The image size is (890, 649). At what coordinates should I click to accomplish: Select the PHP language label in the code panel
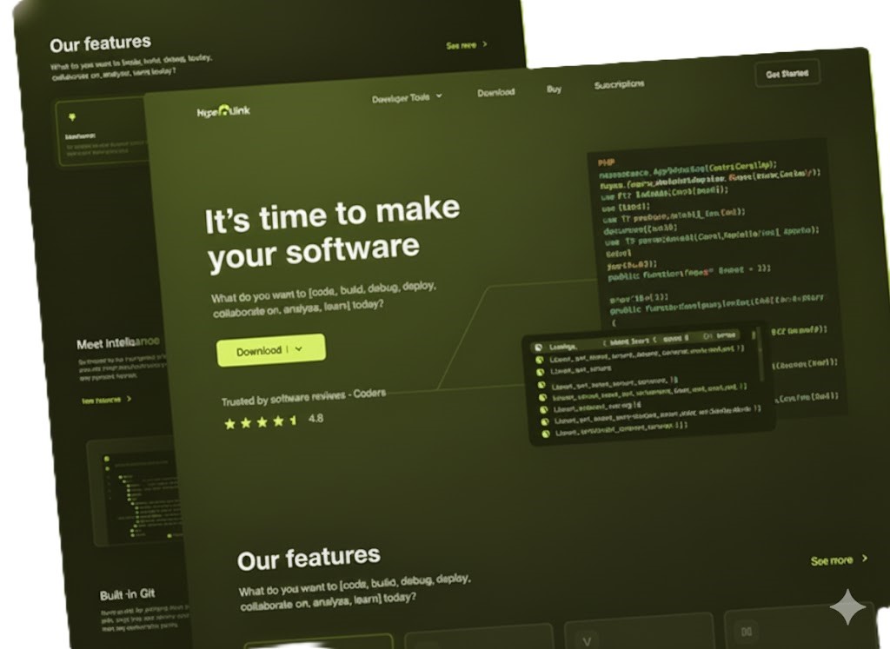607,162
